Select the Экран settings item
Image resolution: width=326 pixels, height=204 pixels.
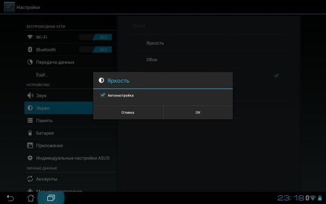(x=59, y=108)
